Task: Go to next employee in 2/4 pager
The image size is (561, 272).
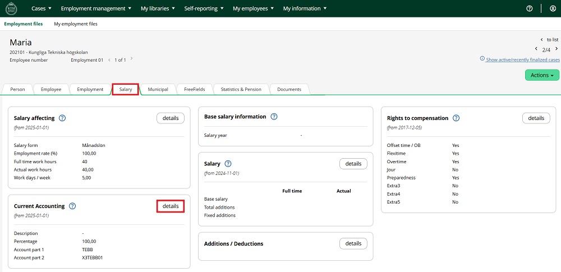Action: (x=556, y=49)
